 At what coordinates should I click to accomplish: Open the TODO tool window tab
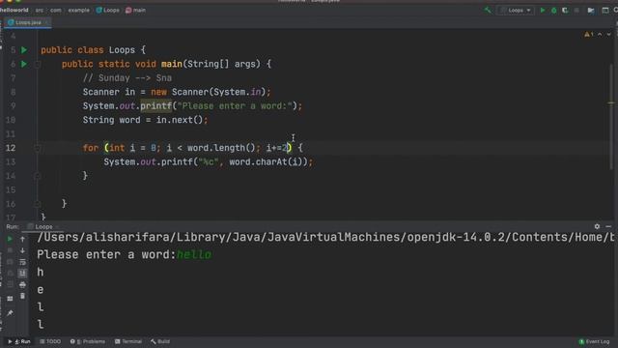click(50, 341)
